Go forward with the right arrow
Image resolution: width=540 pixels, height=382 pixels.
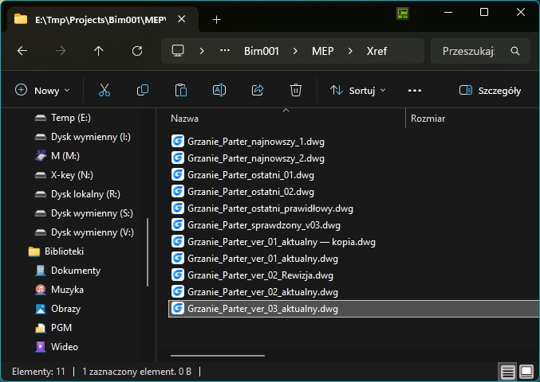[x=61, y=51]
